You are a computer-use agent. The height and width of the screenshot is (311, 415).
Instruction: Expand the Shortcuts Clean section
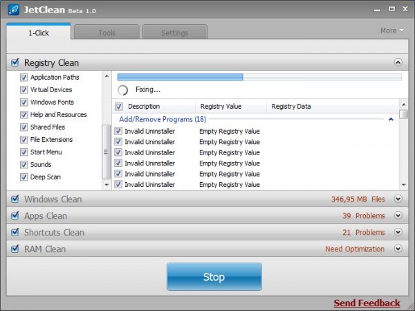pyautogui.click(x=398, y=232)
